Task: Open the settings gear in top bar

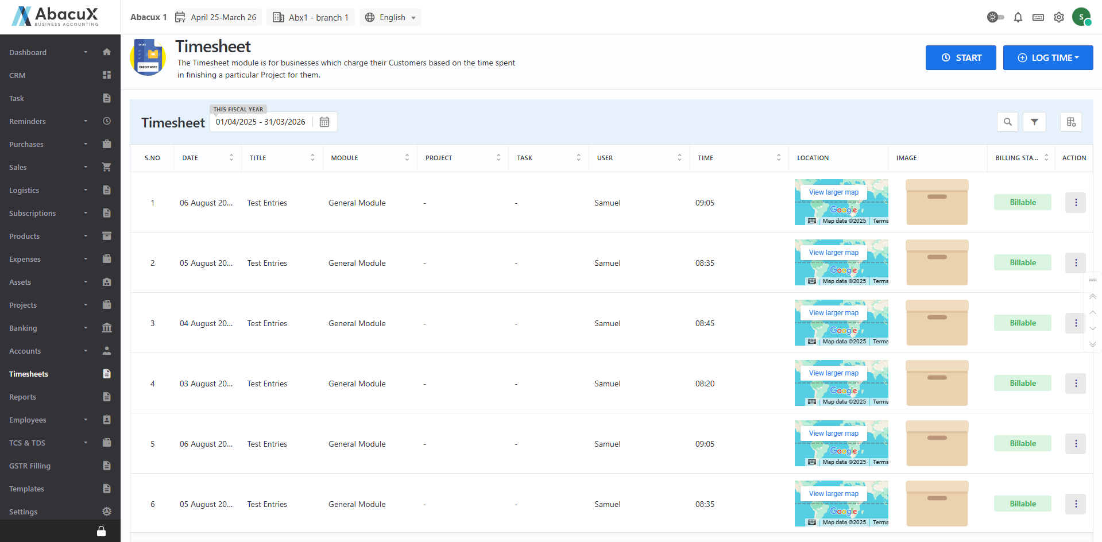Action: (1059, 17)
